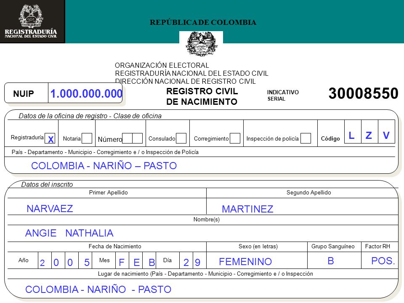Click the Código box containing L
Viewport: 404px width, 303px height.
coord(353,131)
